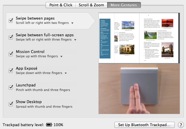
Task: Uncheck the Show Desktop checkbox
Action: coord(11,104)
